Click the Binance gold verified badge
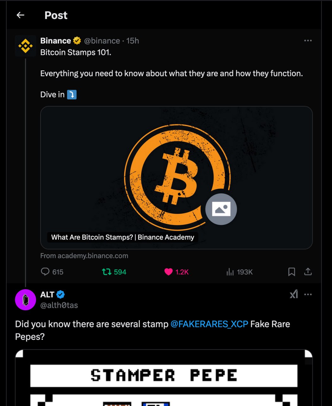This screenshot has height=406, width=332. point(77,41)
